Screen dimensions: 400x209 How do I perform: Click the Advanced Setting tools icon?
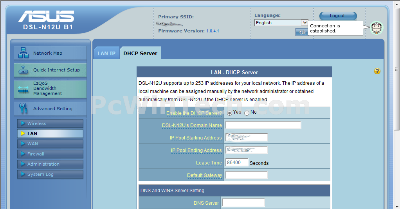(x=23, y=108)
